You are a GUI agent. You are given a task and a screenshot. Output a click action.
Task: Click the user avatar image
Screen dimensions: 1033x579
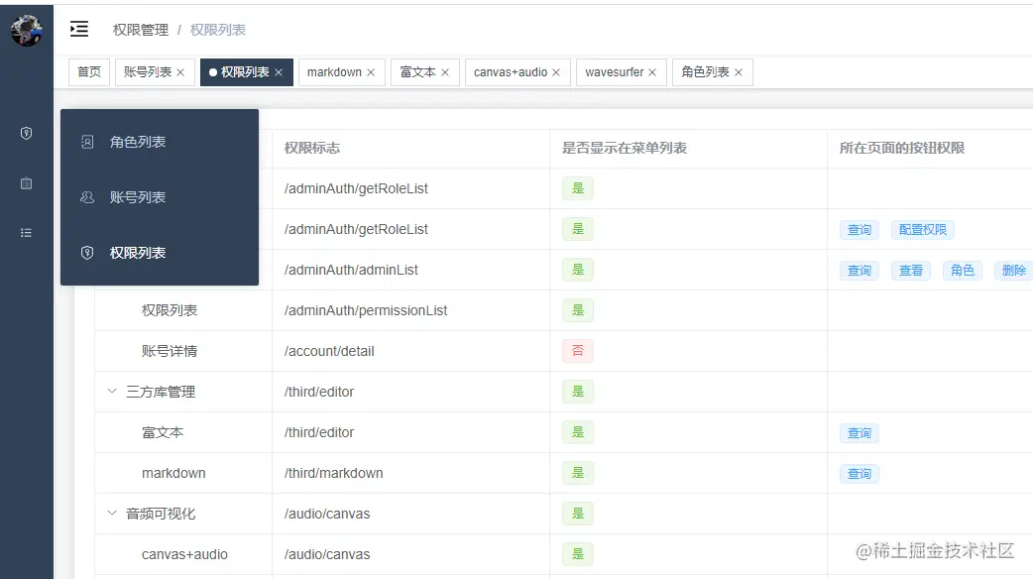click(x=27, y=30)
